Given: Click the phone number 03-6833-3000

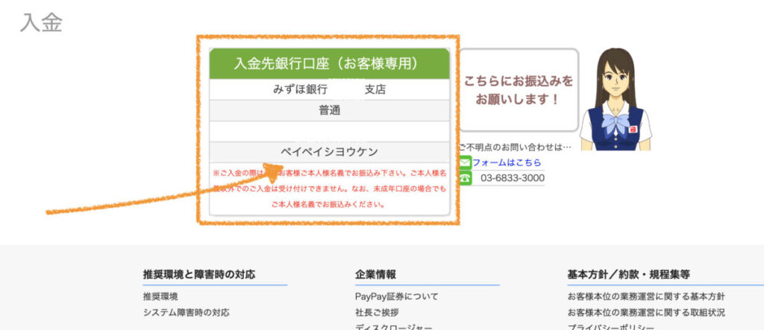Looking at the screenshot, I should 513,178.
